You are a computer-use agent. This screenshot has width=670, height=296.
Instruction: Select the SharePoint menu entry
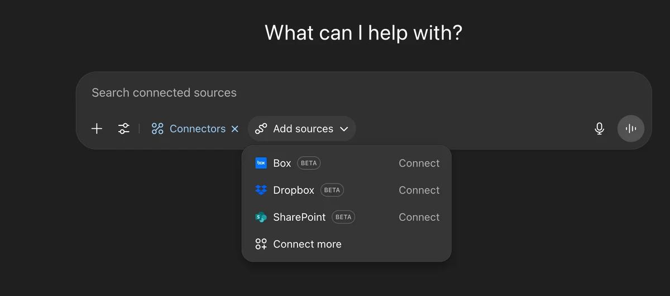346,217
